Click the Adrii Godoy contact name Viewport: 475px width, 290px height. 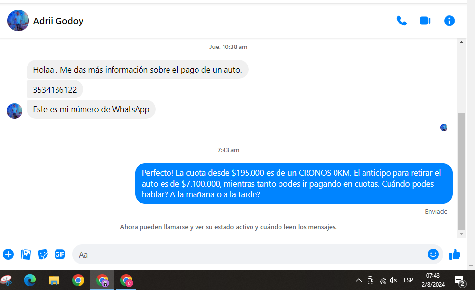tap(58, 21)
